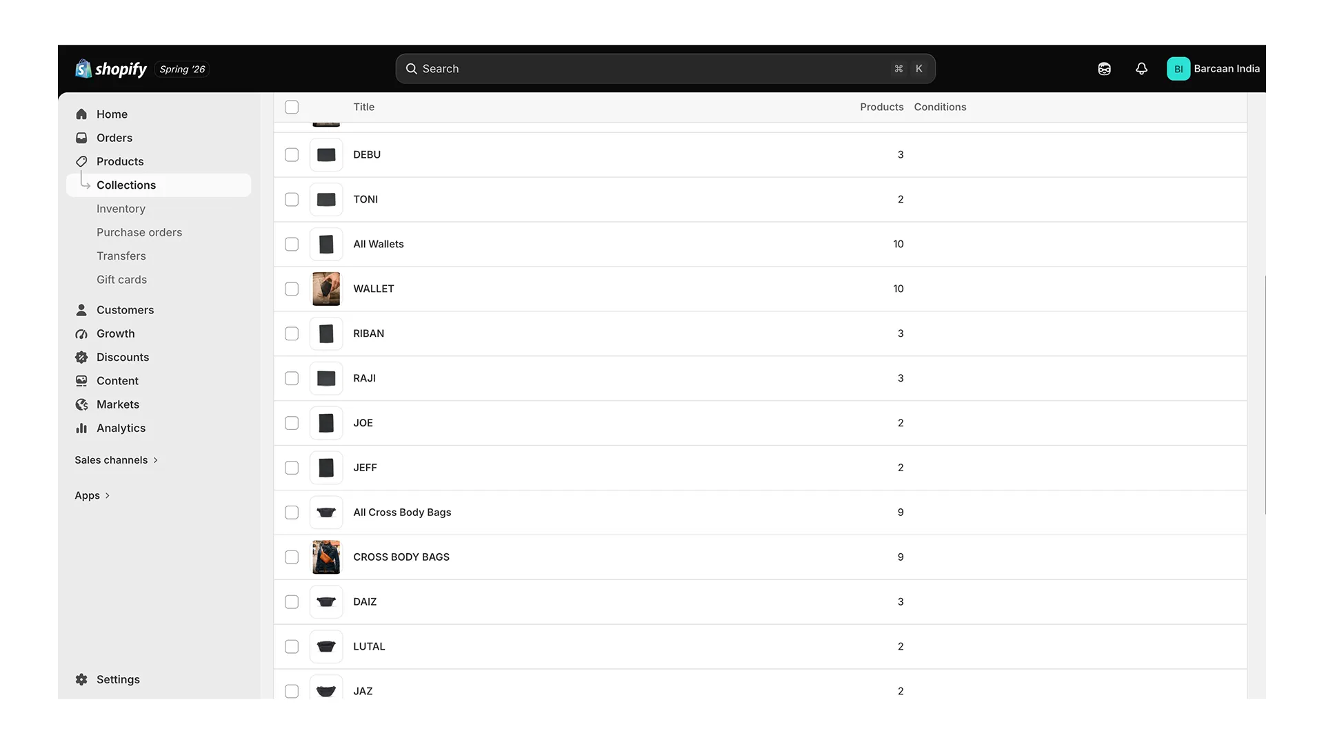Click the Spring '26 badge
This screenshot has height=744, width=1324.
tap(182, 69)
